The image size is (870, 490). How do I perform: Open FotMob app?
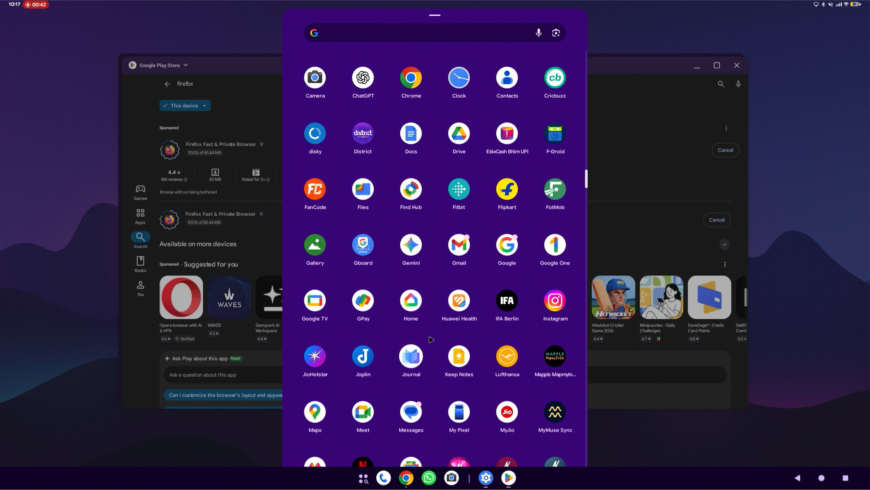point(555,189)
